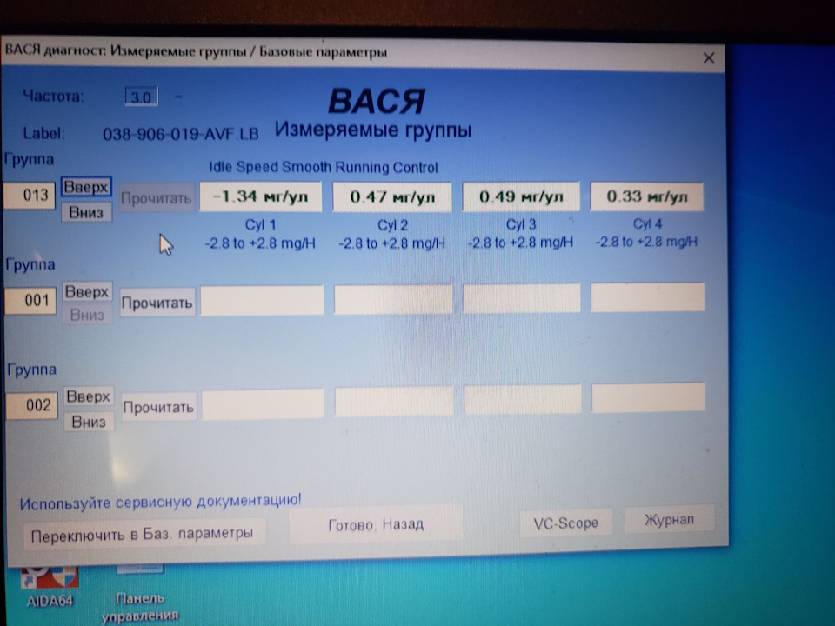The width and height of the screenshot is (835, 626).
Task: Click Cyl 1 value -1.34 мг/ул
Action: click(261, 197)
